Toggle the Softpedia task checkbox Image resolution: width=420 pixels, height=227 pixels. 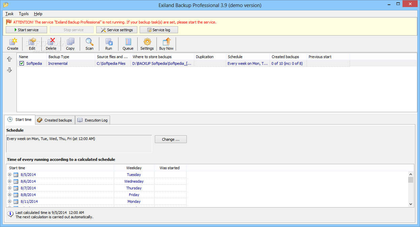point(22,63)
